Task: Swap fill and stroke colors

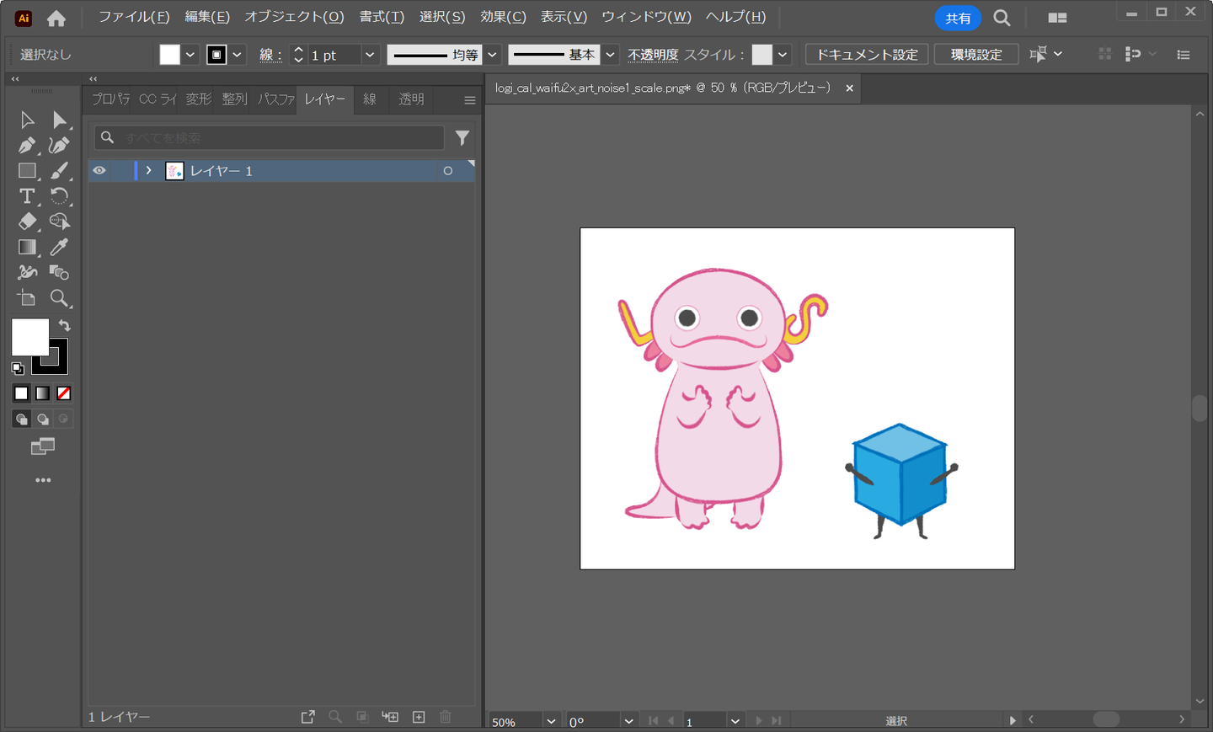Action: pyautogui.click(x=65, y=325)
